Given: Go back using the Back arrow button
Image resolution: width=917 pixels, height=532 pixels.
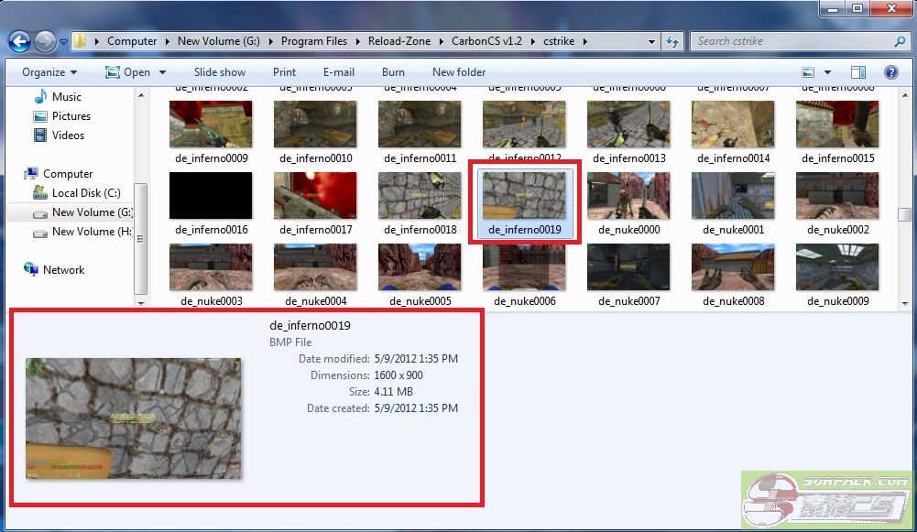Looking at the screenshot, I should click(19, 41).
